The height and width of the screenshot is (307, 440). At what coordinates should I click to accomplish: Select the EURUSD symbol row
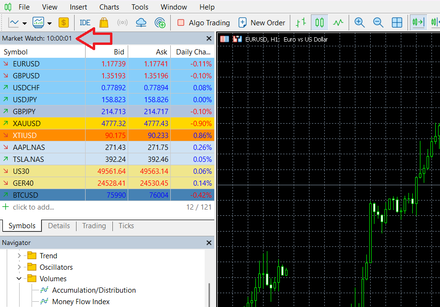coord(107,64)
